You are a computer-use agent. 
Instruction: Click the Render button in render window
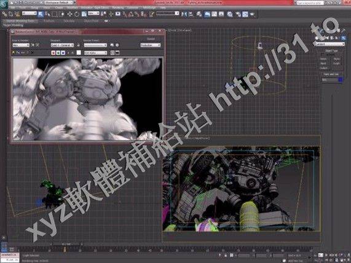(151, 39)
